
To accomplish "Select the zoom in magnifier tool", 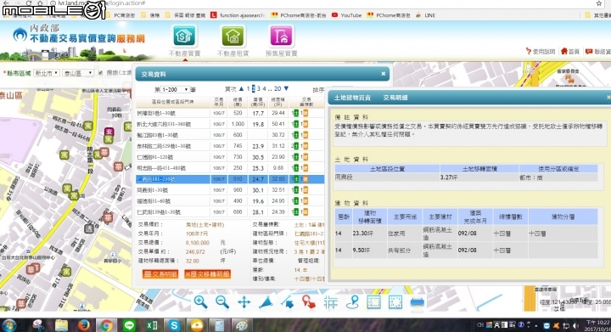I will (200, 302).
